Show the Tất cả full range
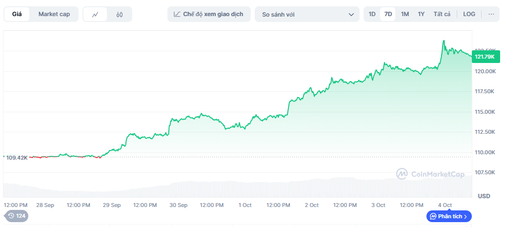The width and height of the screenshot is (505, 227). coord(442,14)
